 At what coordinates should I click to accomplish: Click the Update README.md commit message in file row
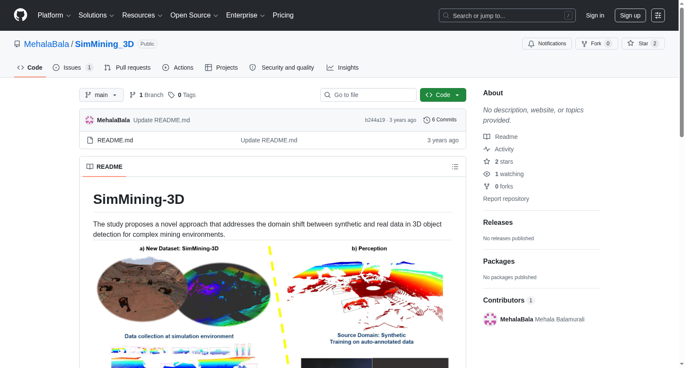269,140
